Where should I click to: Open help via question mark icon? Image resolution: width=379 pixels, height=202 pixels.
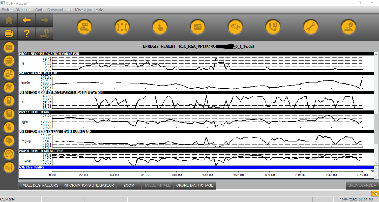(x=27, y=34)
